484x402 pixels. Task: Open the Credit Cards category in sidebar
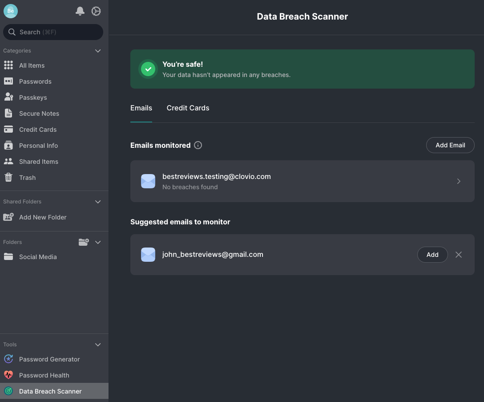point(37,129)
